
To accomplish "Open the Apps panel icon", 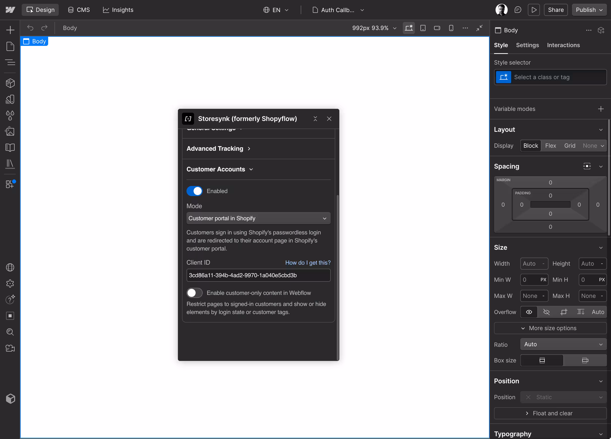I will [x=10, y=184].
